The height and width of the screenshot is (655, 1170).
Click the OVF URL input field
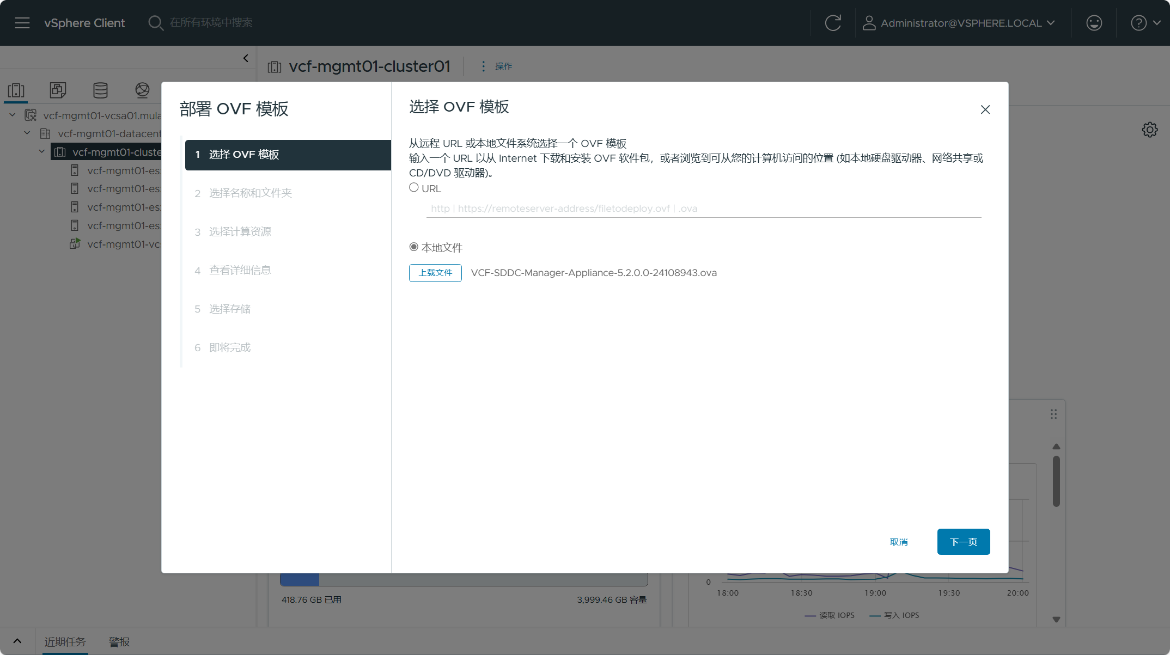click(x=703, y=209)
